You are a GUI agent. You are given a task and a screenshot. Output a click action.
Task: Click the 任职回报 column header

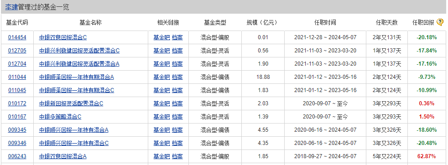click(423, 22)
